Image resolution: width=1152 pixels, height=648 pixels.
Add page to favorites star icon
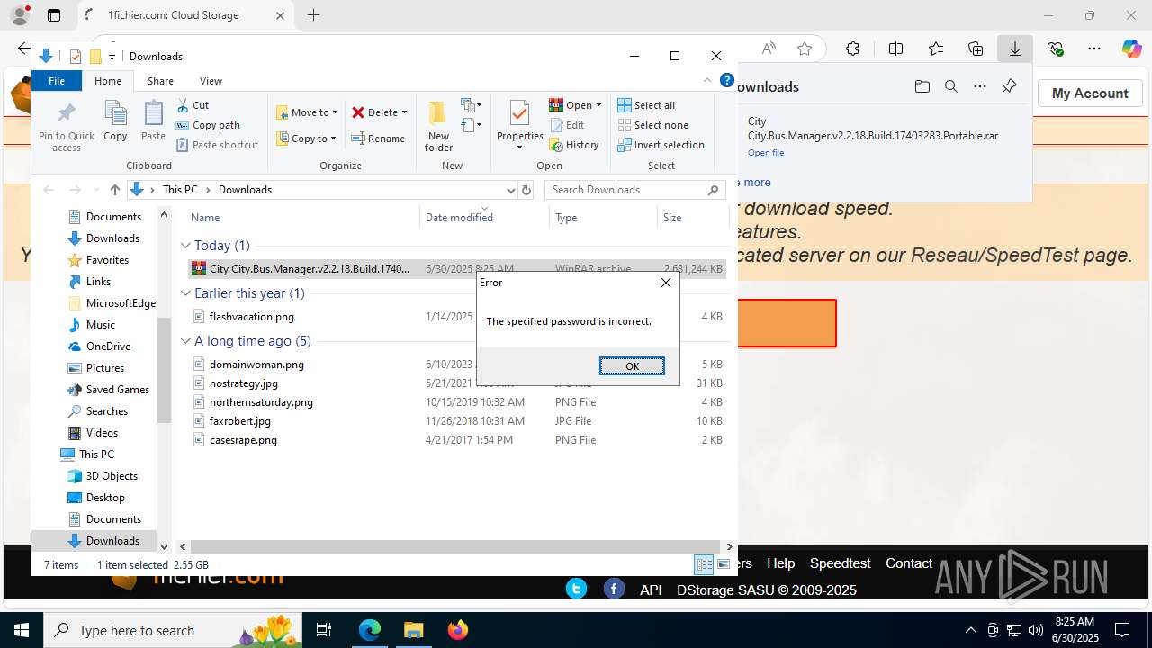805,49
